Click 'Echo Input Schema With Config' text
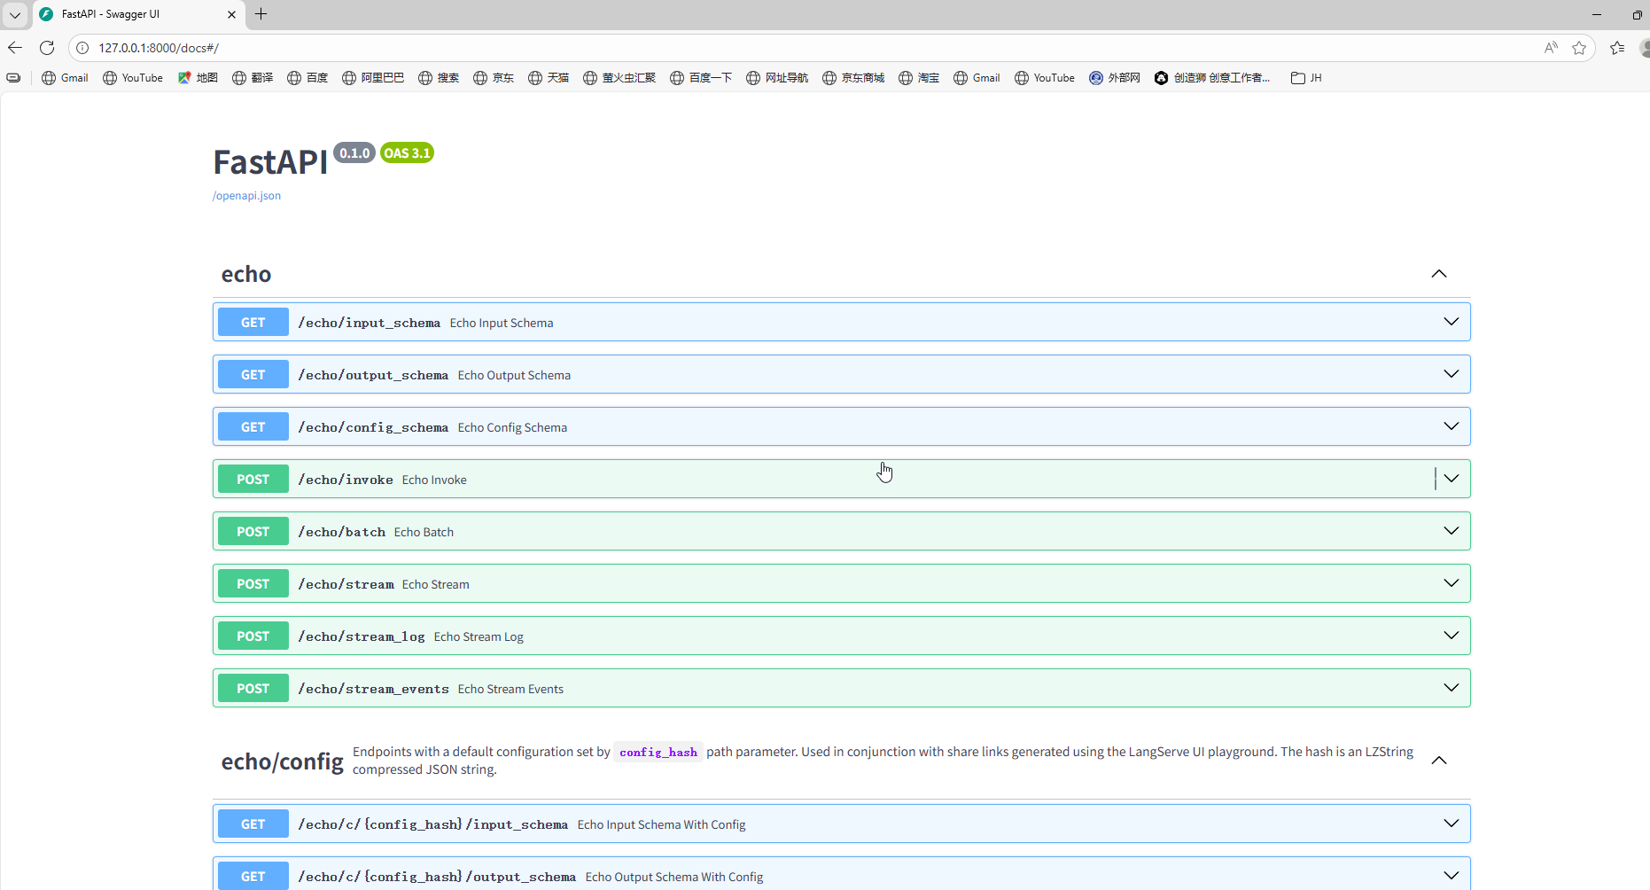 pos(662,824)
